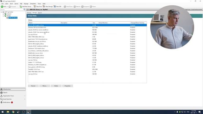Open the Forward history dropdown arrow
The height and width of the screenshot is (114, 203).
(x=17, y=6)
